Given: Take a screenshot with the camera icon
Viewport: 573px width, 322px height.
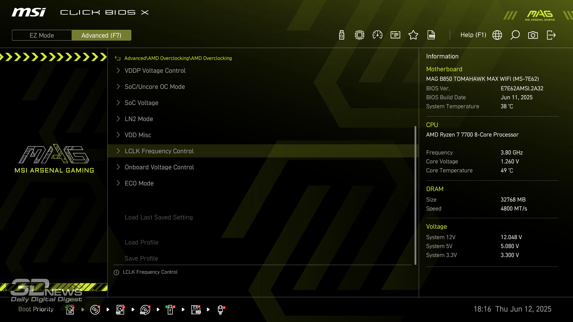Looking at the screenshot, I should tap(533, 35).
